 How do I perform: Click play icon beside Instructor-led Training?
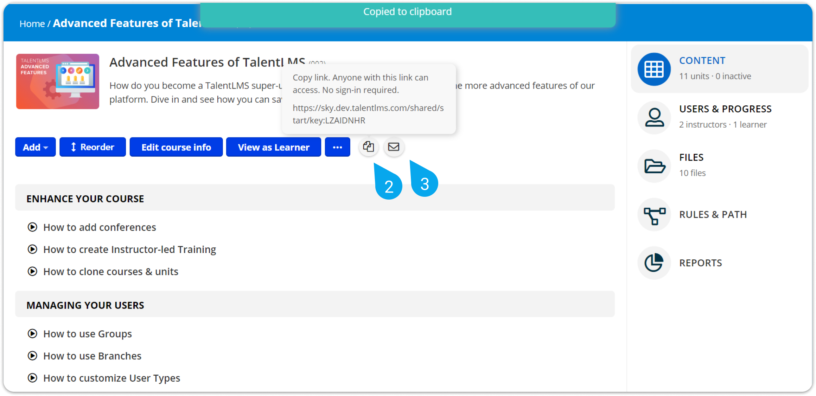(x=32, y=249)
